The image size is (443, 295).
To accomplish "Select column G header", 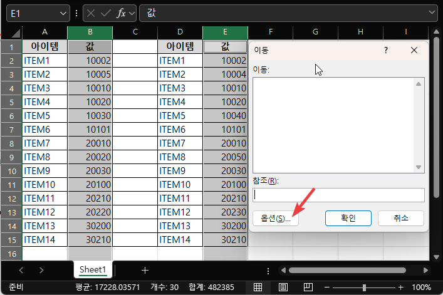I will [x=315, y=32].
